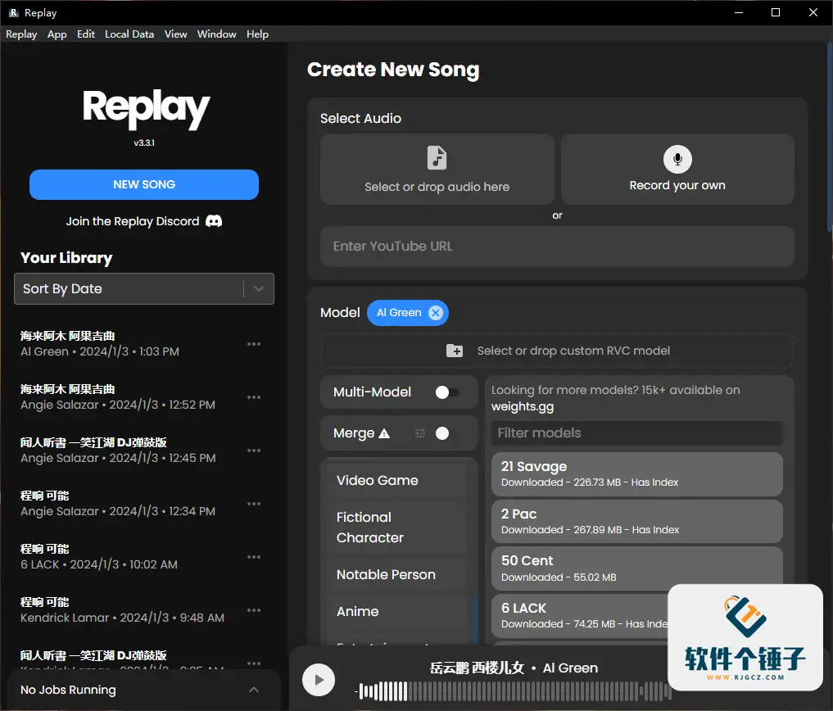Click the Replay app icon in title bar
833x711 pixels.
click(13, 13)
